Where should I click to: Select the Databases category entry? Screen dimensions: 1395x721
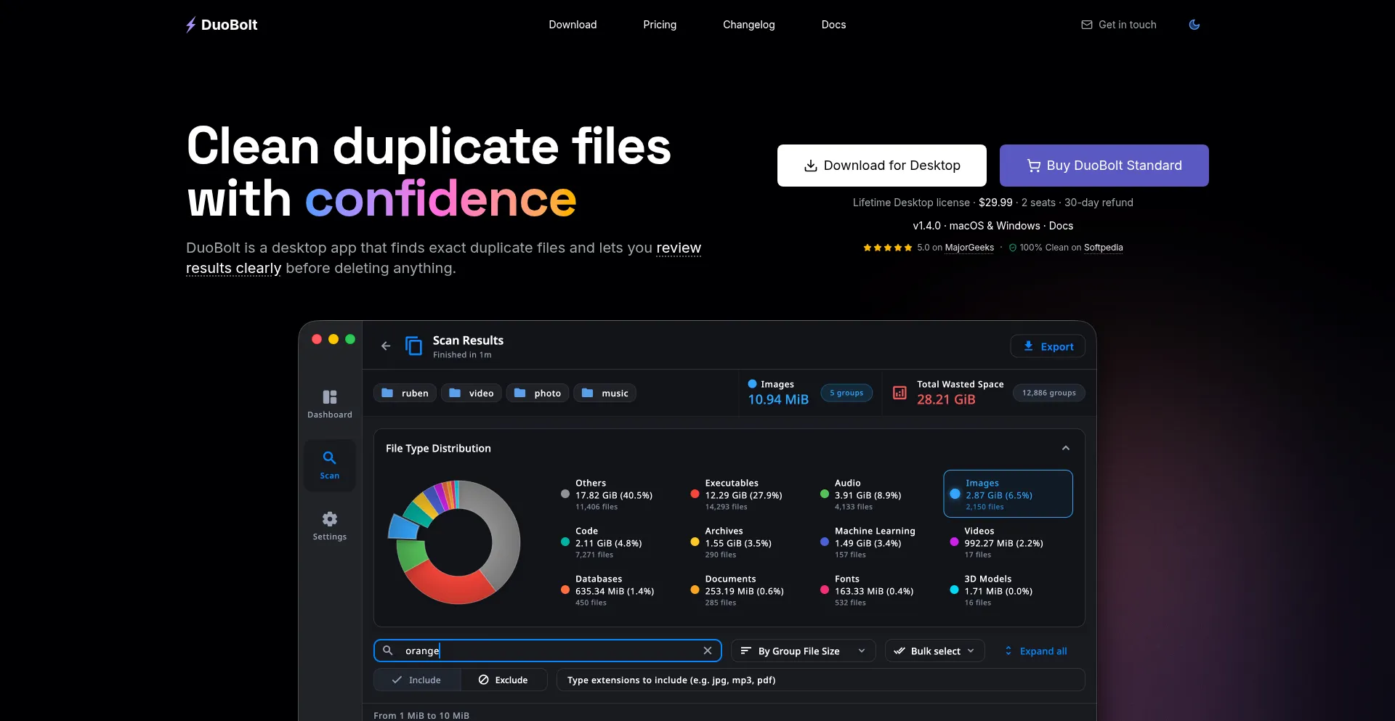click(608, 590)
